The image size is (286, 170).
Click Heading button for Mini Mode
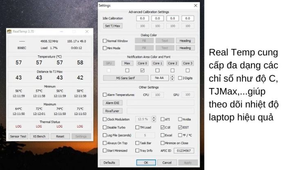tap(185, 48)
